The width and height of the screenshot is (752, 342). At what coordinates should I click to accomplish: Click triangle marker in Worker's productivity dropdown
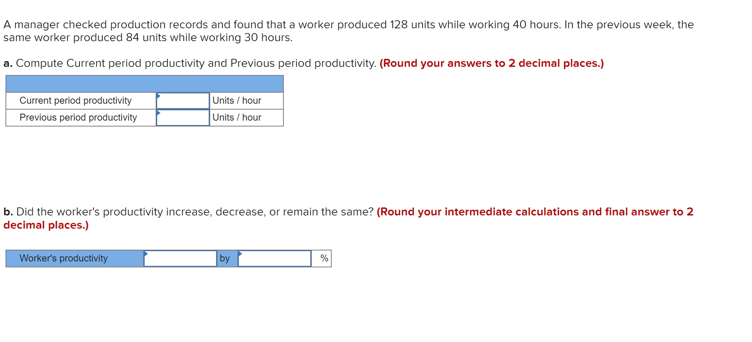146,254
